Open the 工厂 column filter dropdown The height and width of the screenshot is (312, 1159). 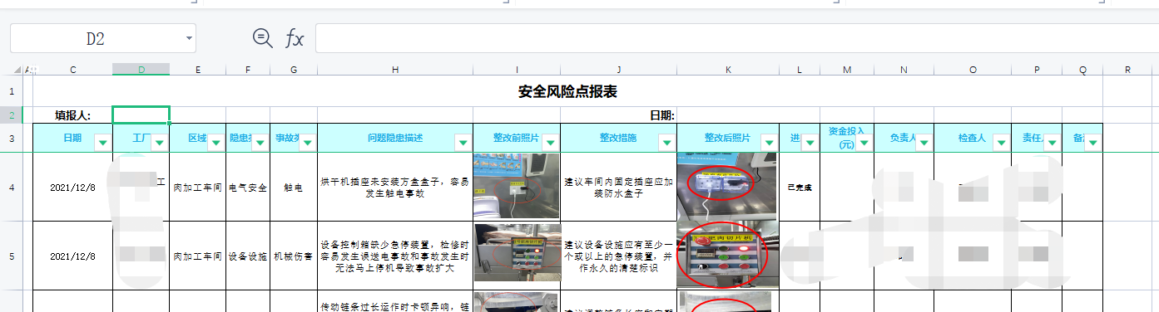coord(160,143)
